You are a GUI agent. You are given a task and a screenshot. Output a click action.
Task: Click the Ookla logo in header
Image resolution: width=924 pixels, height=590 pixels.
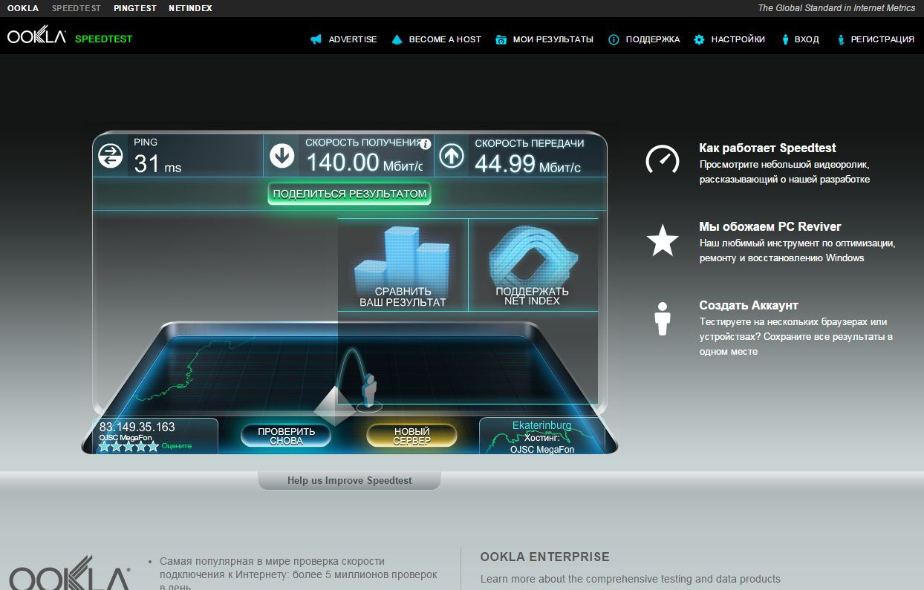(37, 39)
